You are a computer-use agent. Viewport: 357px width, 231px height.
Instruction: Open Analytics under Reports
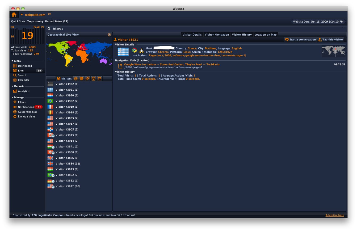coord(23,91)
